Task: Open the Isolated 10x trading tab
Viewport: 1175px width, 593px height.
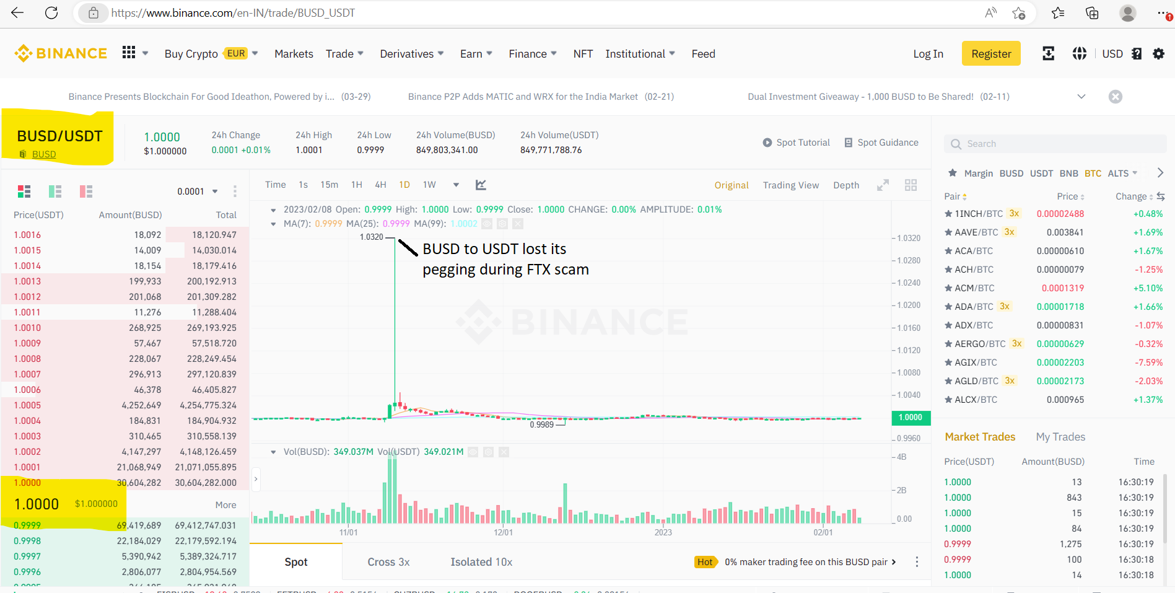Action: coord(481,562)
